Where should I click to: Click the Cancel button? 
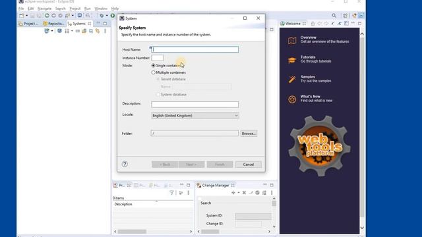[x=248, y=165]
